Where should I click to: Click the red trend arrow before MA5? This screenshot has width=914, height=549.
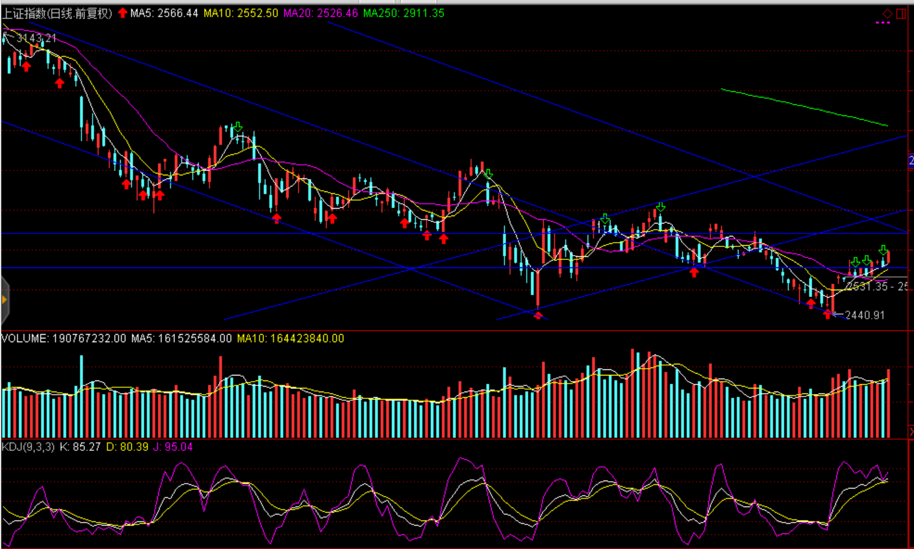pyautogui.click(x=122, y=13)
